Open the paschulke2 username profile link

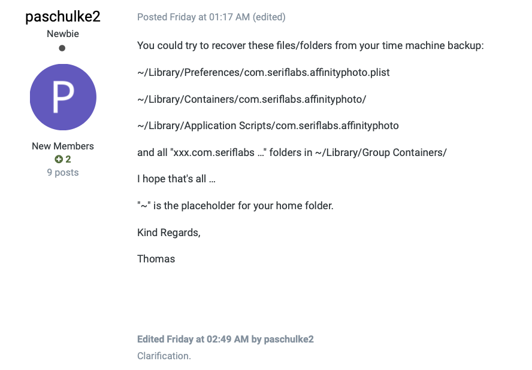click(63, 17)
